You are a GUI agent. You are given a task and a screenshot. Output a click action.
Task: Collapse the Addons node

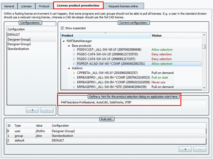click(x=69, y=68)
